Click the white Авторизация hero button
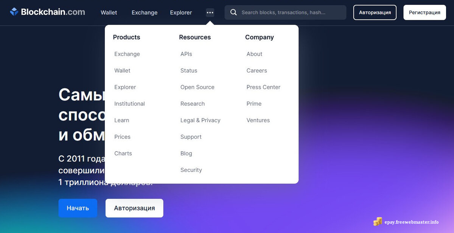 tap(134, 208)
